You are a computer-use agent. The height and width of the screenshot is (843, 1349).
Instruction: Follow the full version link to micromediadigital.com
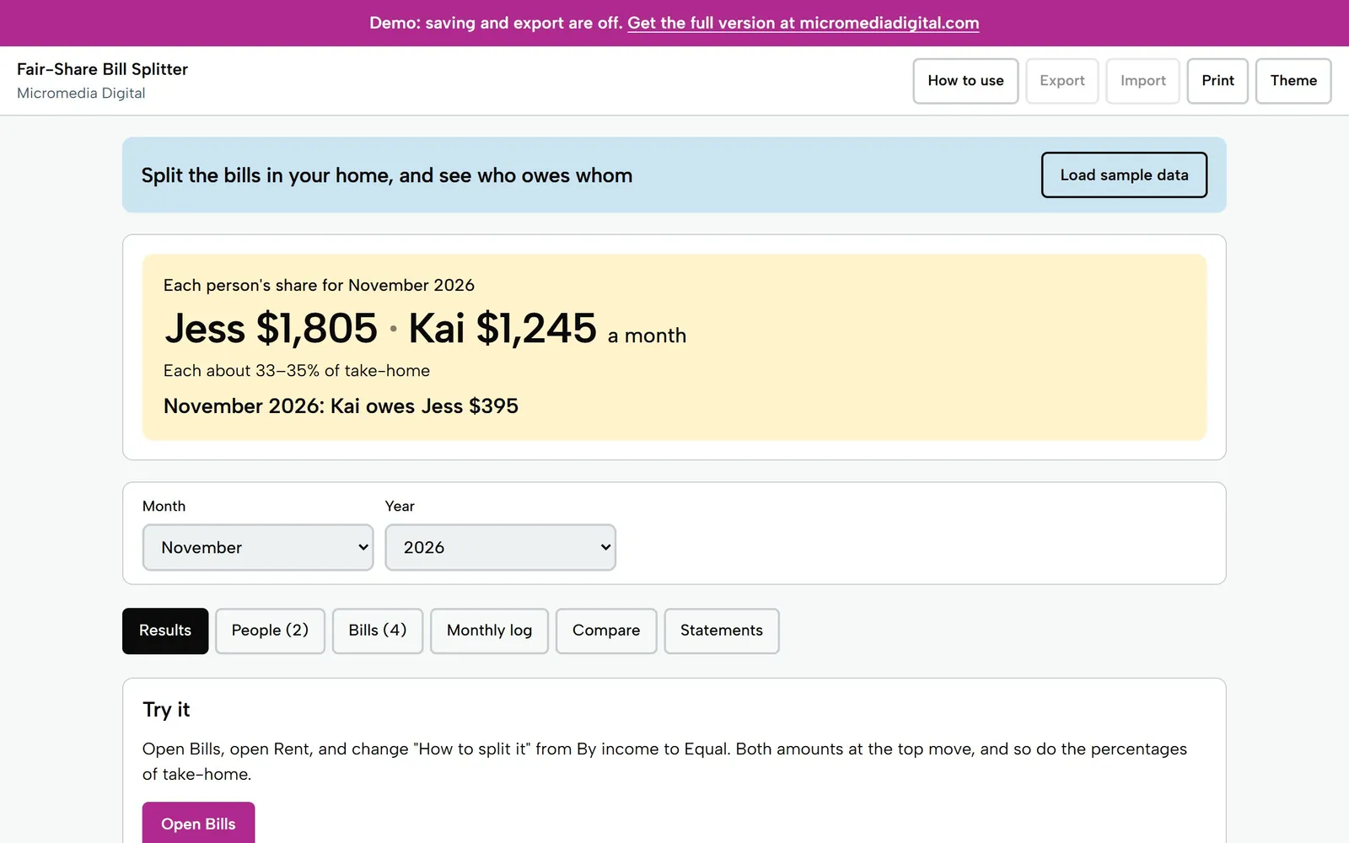803,23
